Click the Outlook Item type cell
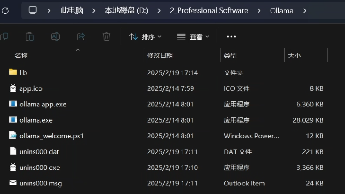The height and width of the screenshot is (194, 345). [x=244, y=183]
